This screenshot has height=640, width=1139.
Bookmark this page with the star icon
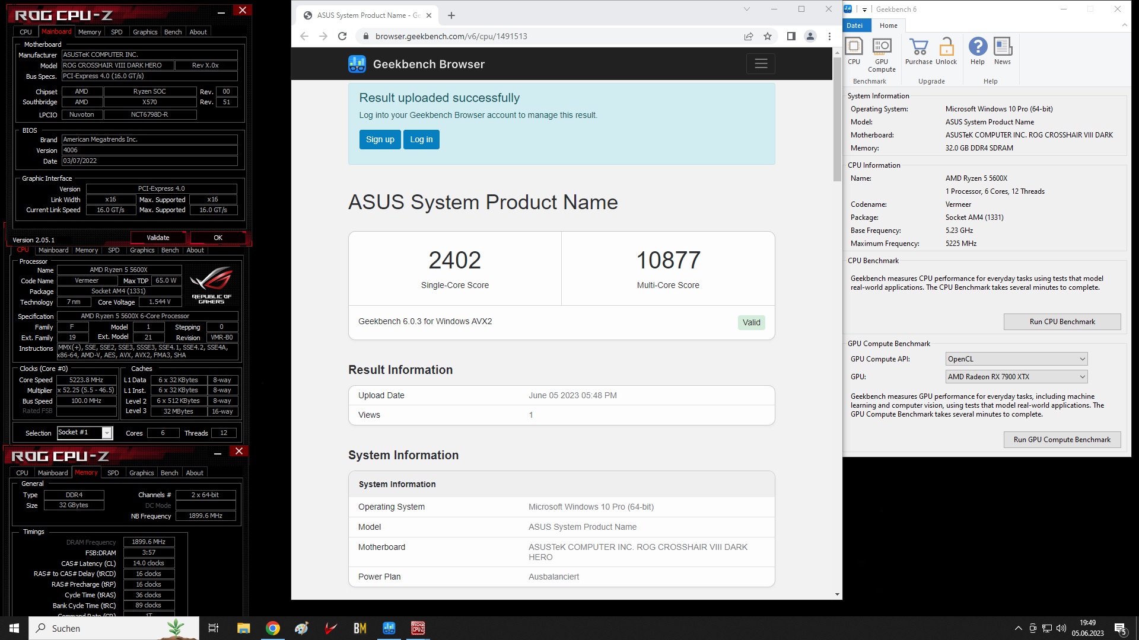[x=768, y=36]
